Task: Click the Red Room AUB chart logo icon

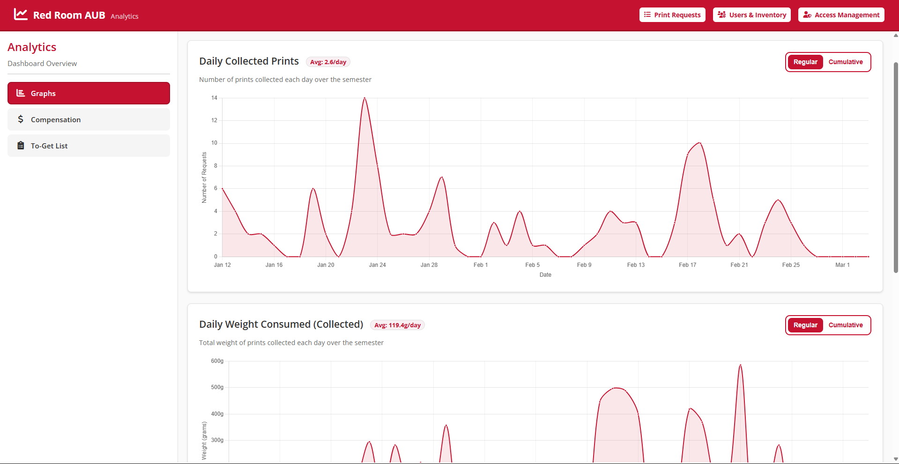Action: point(21,15)
